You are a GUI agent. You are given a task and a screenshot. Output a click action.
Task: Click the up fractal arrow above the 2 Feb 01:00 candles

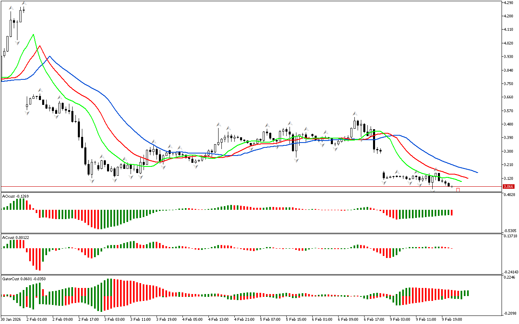tap(40, 90)
